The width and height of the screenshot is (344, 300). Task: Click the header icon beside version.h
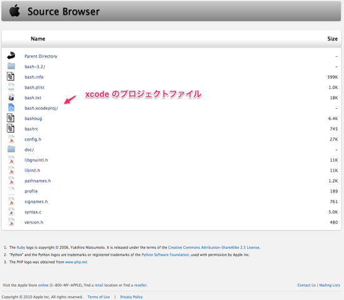click(11, 222)
